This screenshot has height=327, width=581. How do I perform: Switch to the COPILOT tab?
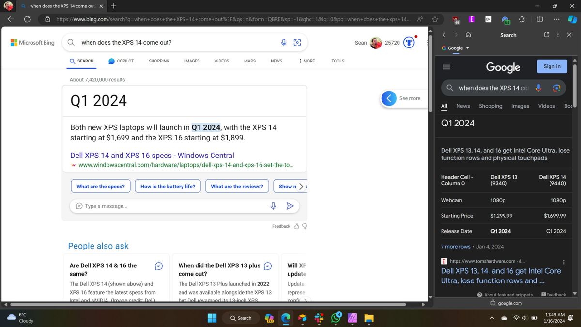pyautogui.click(x=121, y=61)
